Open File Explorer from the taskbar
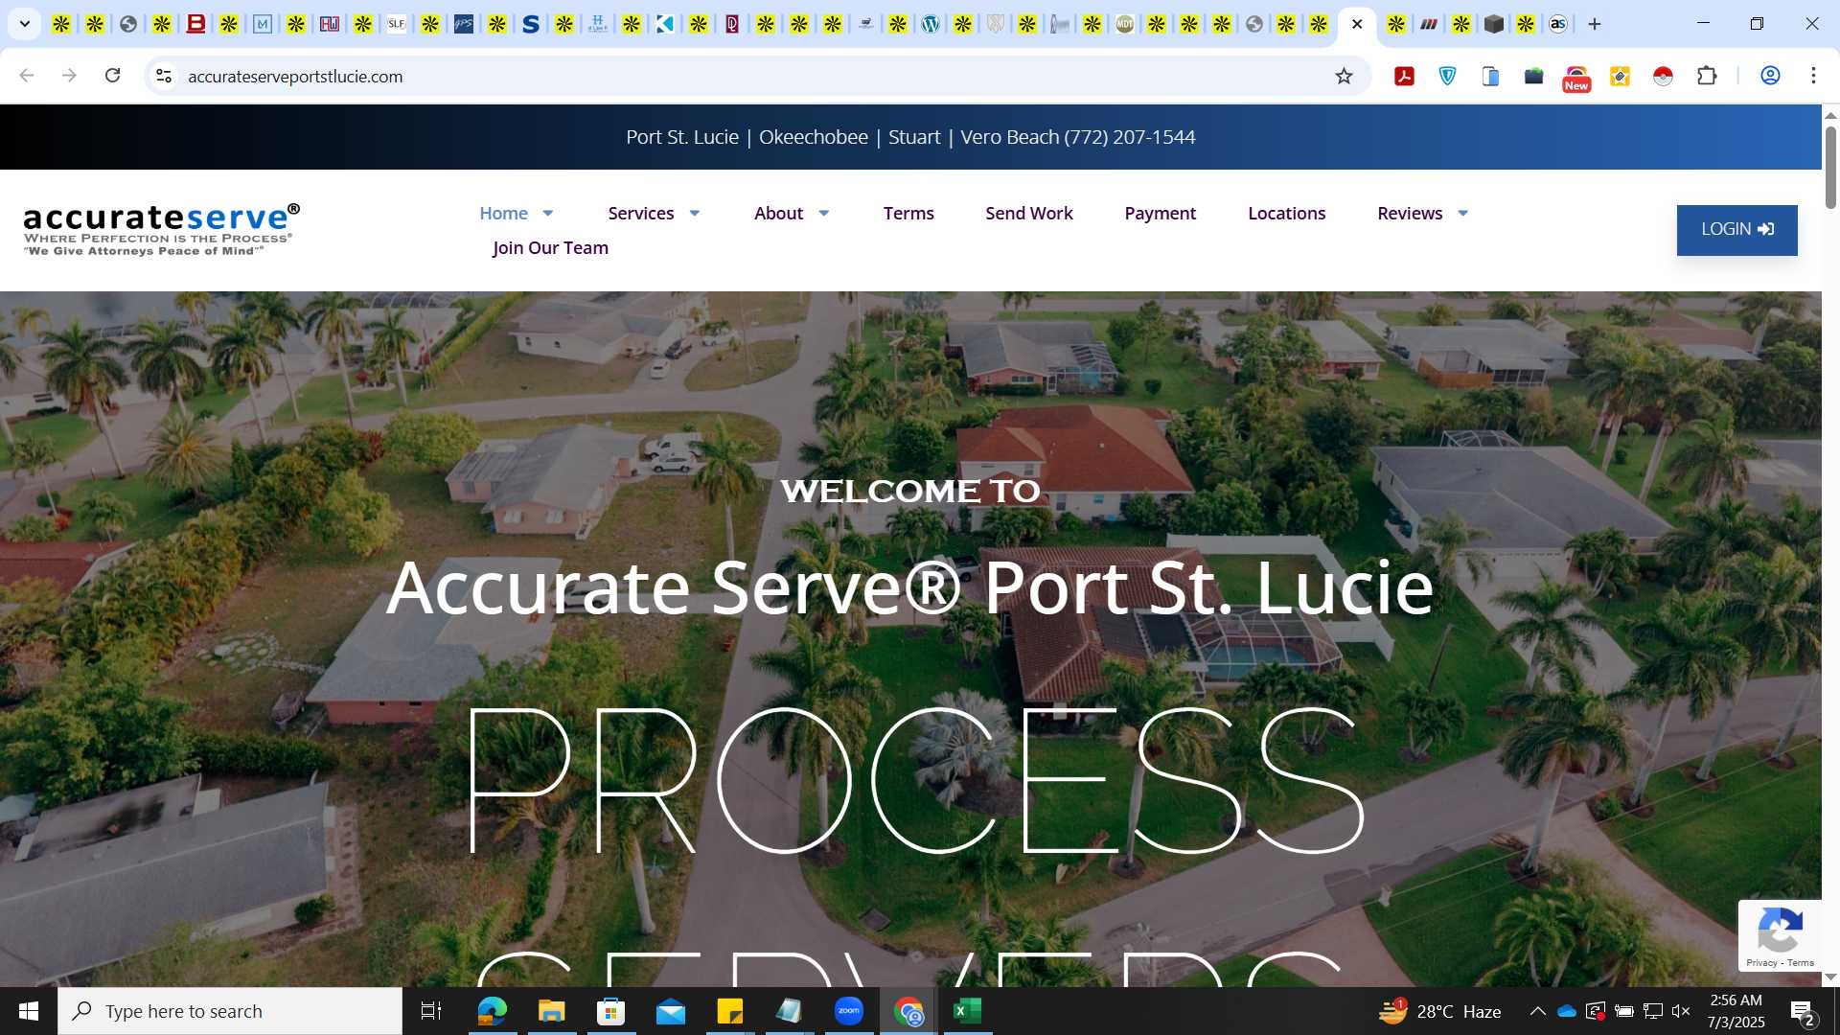Viewport: 1840px width, 1035px height. click(551, 1011)
